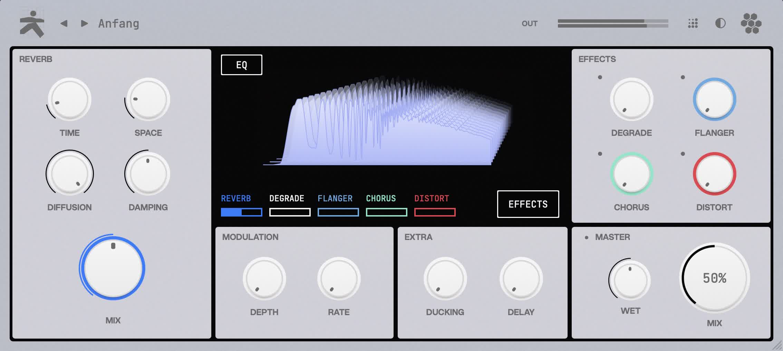The image size is (783, 351).
Task: Click the master MIX 50% knob
Action: pyautogui.click(x=714, y=278)
